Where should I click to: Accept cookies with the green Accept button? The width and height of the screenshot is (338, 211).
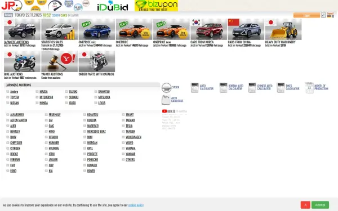point(320,205)
